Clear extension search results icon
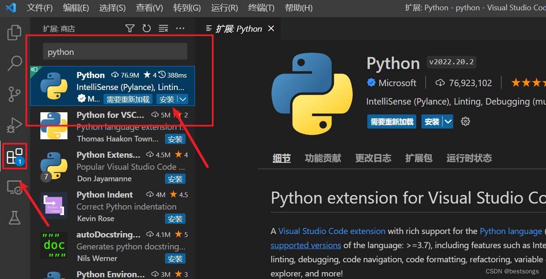The image size is (546, 279). [x=163, y=28]
